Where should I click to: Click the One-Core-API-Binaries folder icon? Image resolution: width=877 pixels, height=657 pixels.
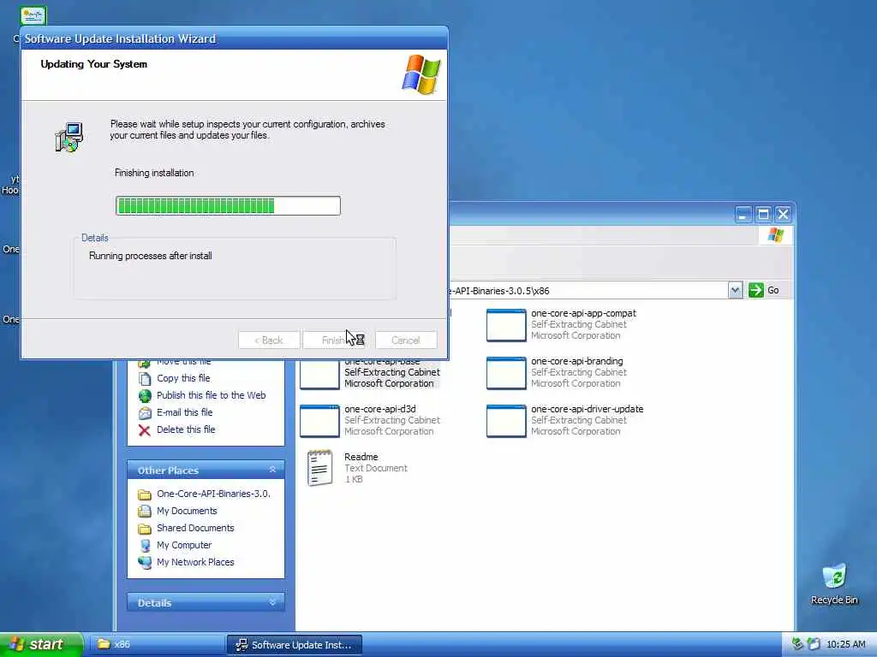tap(145, 494)
